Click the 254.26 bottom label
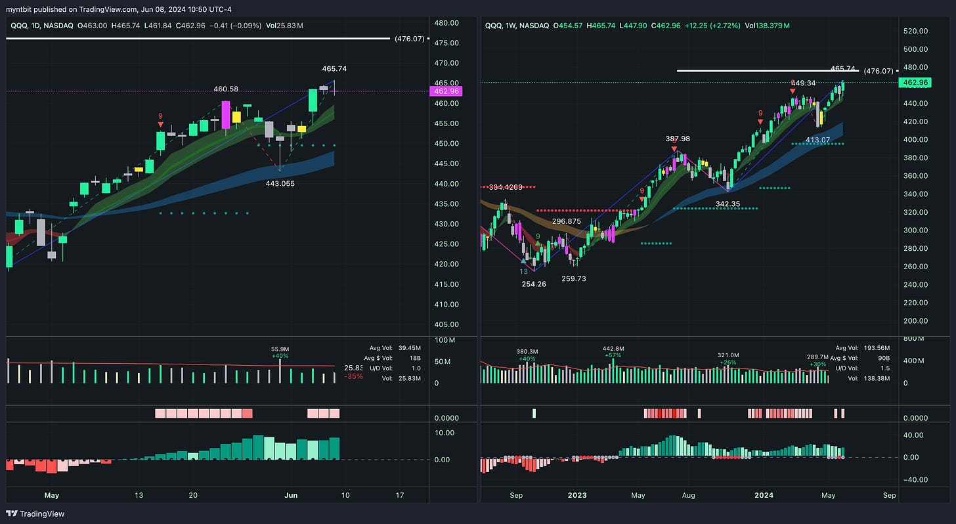The width and height of the screenshot is (956, 524). (x=533, y=284)
